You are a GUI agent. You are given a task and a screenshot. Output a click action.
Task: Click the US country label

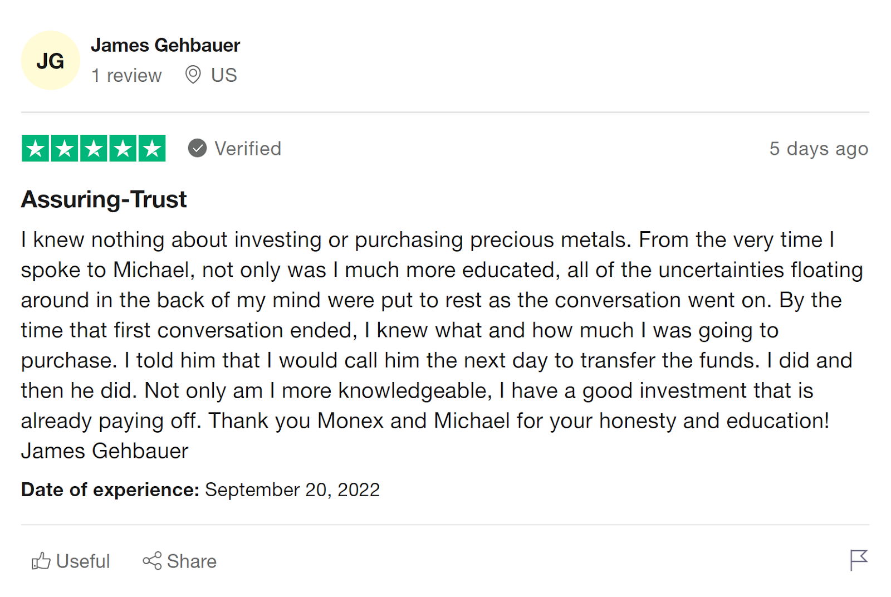224,75
